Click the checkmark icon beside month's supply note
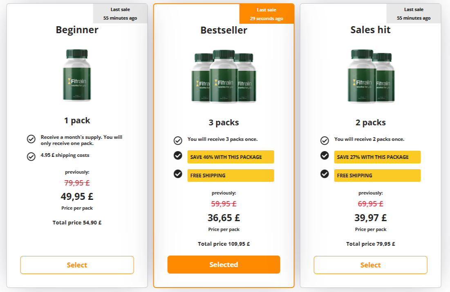The height and width of the screenshot is (292, 450). coord(31,140)
